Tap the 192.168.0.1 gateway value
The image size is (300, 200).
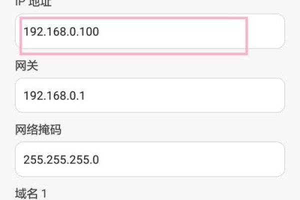[x=54, y=95]
